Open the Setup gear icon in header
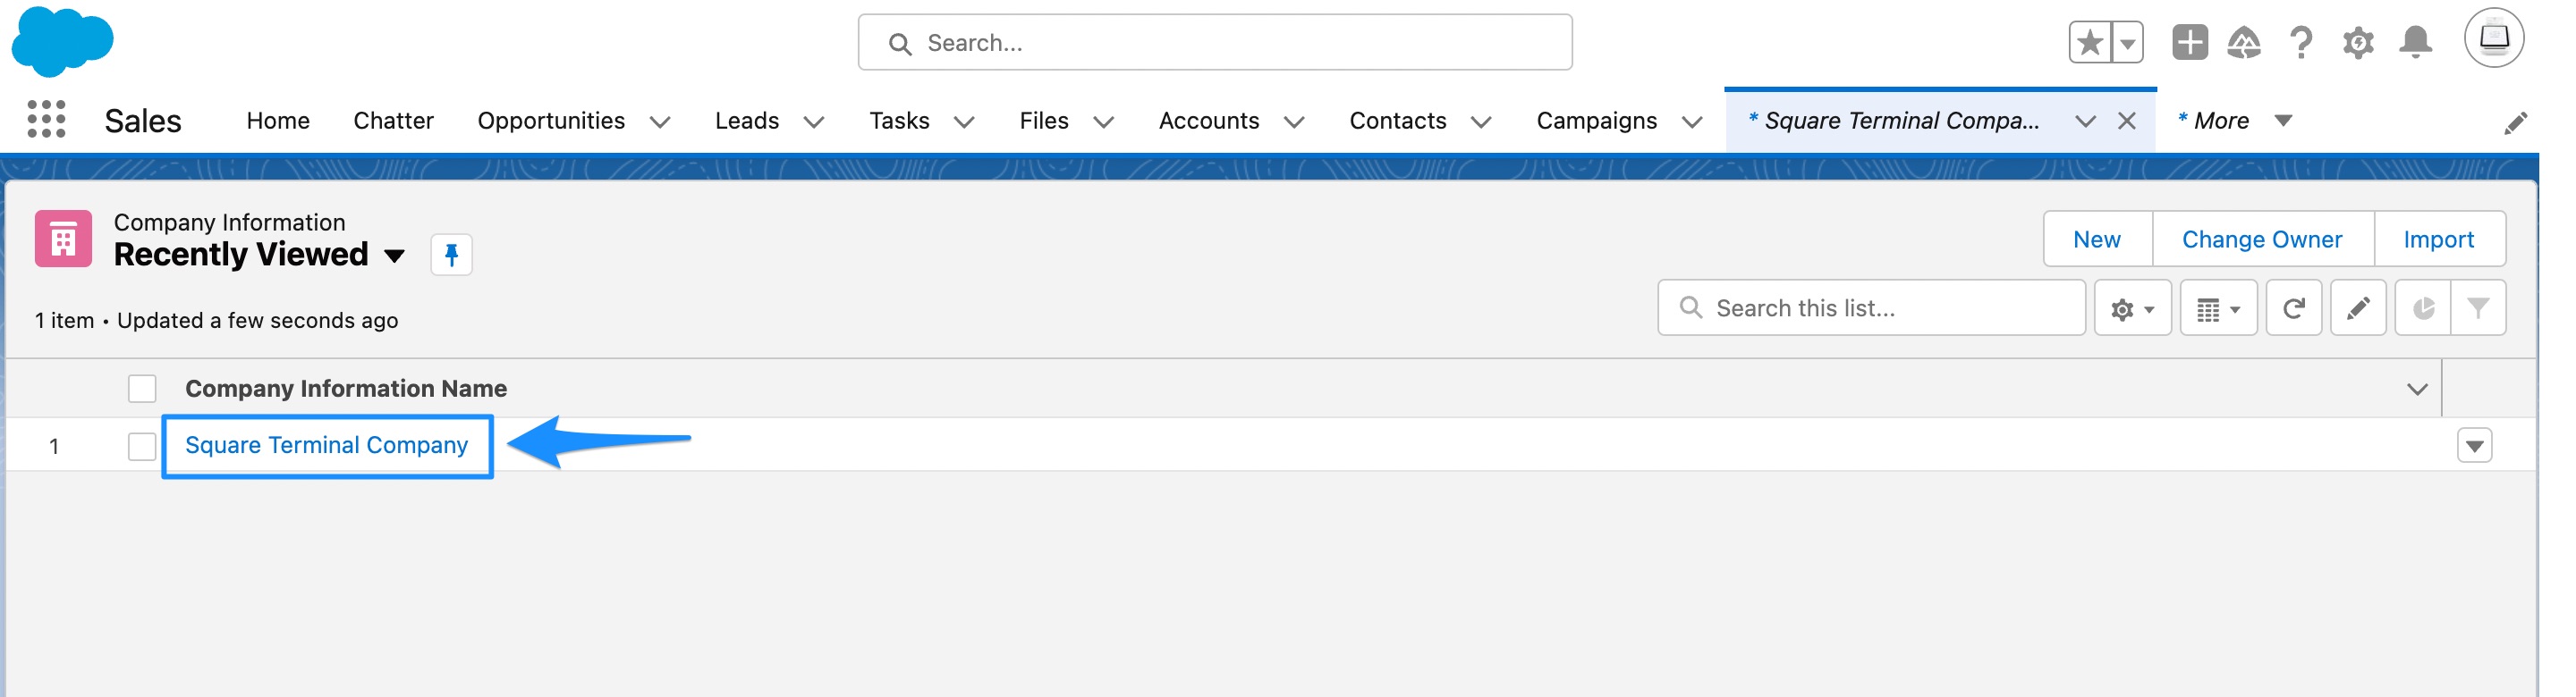This screenshot has width=2576, height=697. tap(2358, 43)
